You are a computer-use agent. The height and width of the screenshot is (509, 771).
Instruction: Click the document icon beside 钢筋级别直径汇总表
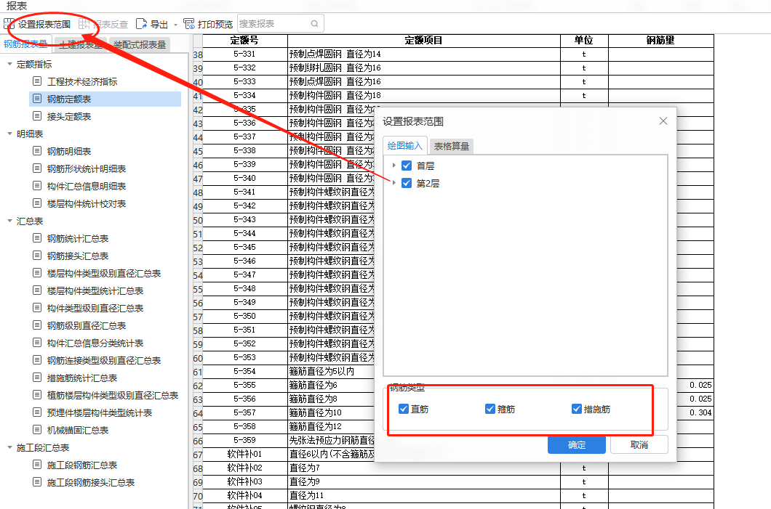(x=37, y=325)
